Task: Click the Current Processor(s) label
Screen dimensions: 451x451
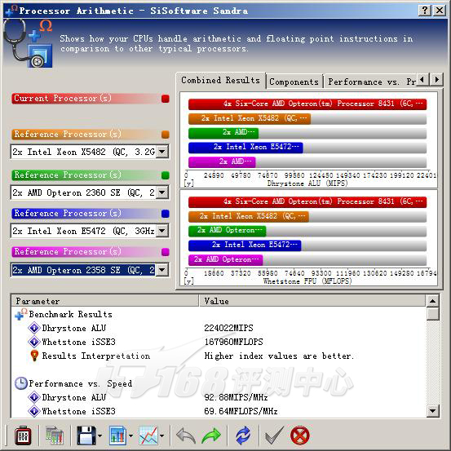Action: 63,98
